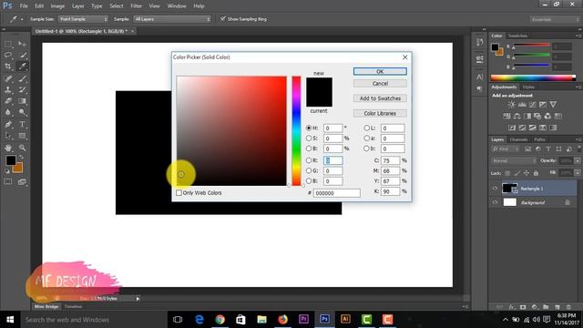Open the Essentials workspace dropdown

[x=554, y=19]
